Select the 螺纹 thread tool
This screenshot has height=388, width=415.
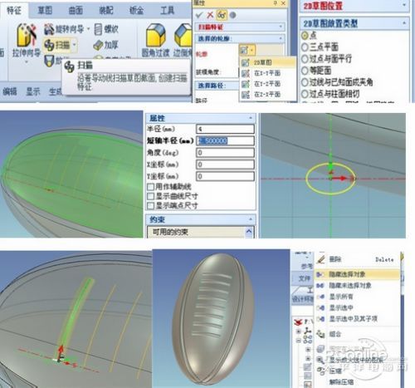click(x=106, y=29)
